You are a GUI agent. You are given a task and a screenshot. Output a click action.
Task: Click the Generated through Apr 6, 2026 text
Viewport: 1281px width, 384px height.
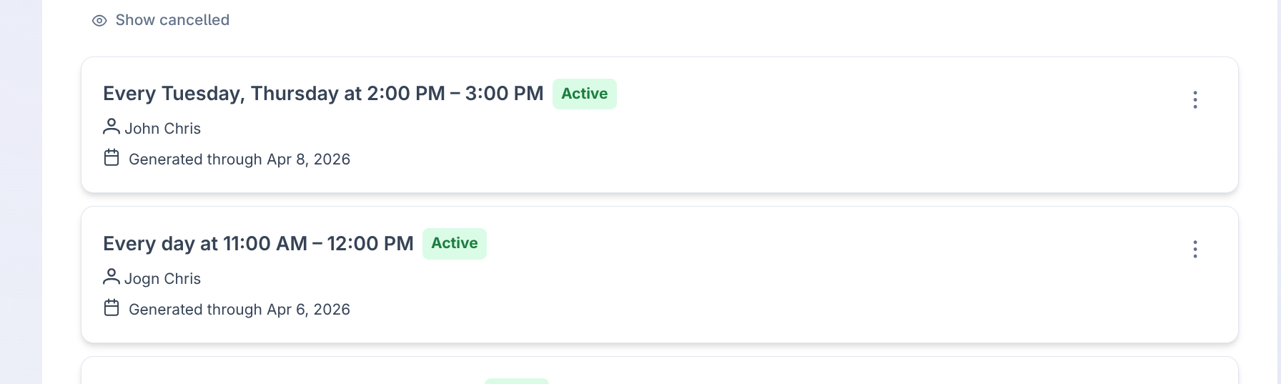pyautogui.click(x=239, y=310)
